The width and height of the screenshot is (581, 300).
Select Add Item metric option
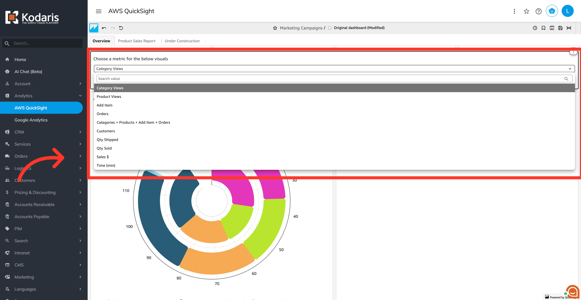point(334,105)
